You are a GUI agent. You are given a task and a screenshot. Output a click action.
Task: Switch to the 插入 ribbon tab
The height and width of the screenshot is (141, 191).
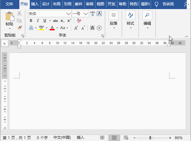pyautogui.click(x=35, y=4)
